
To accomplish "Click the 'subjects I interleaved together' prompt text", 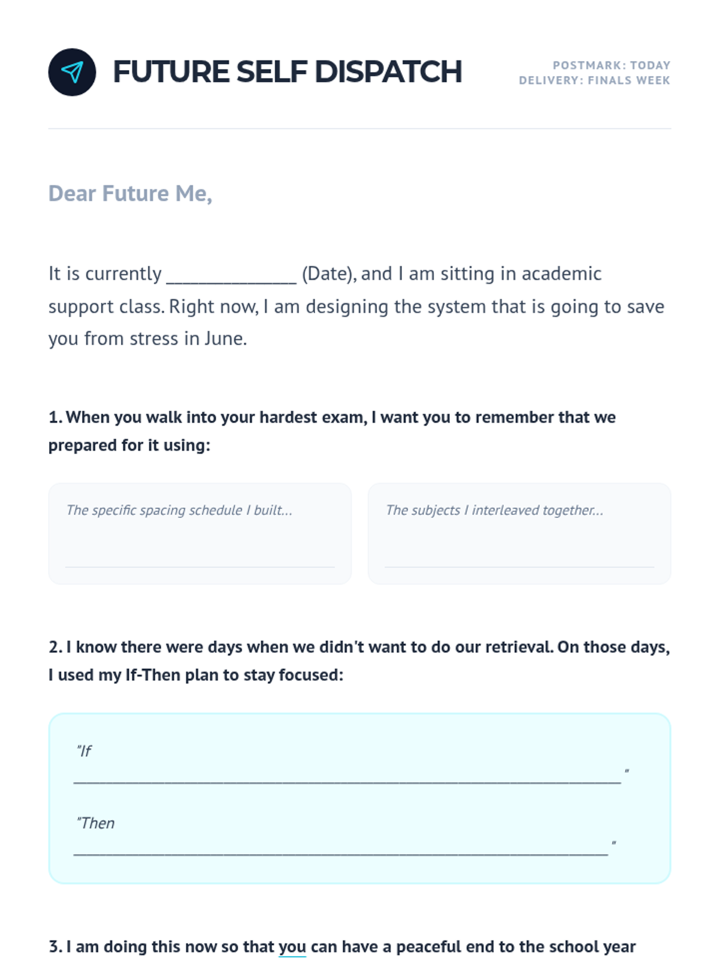I will tap(494, 510).
